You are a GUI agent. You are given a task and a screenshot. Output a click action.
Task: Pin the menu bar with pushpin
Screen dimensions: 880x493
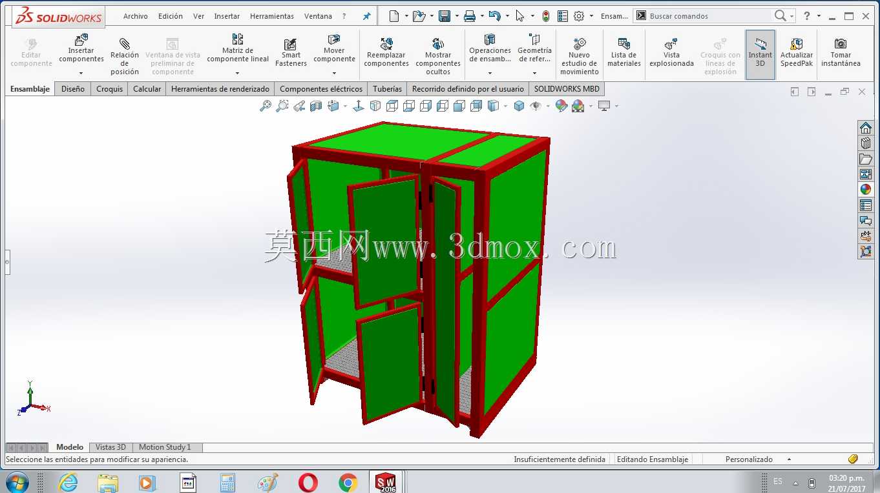366,16
